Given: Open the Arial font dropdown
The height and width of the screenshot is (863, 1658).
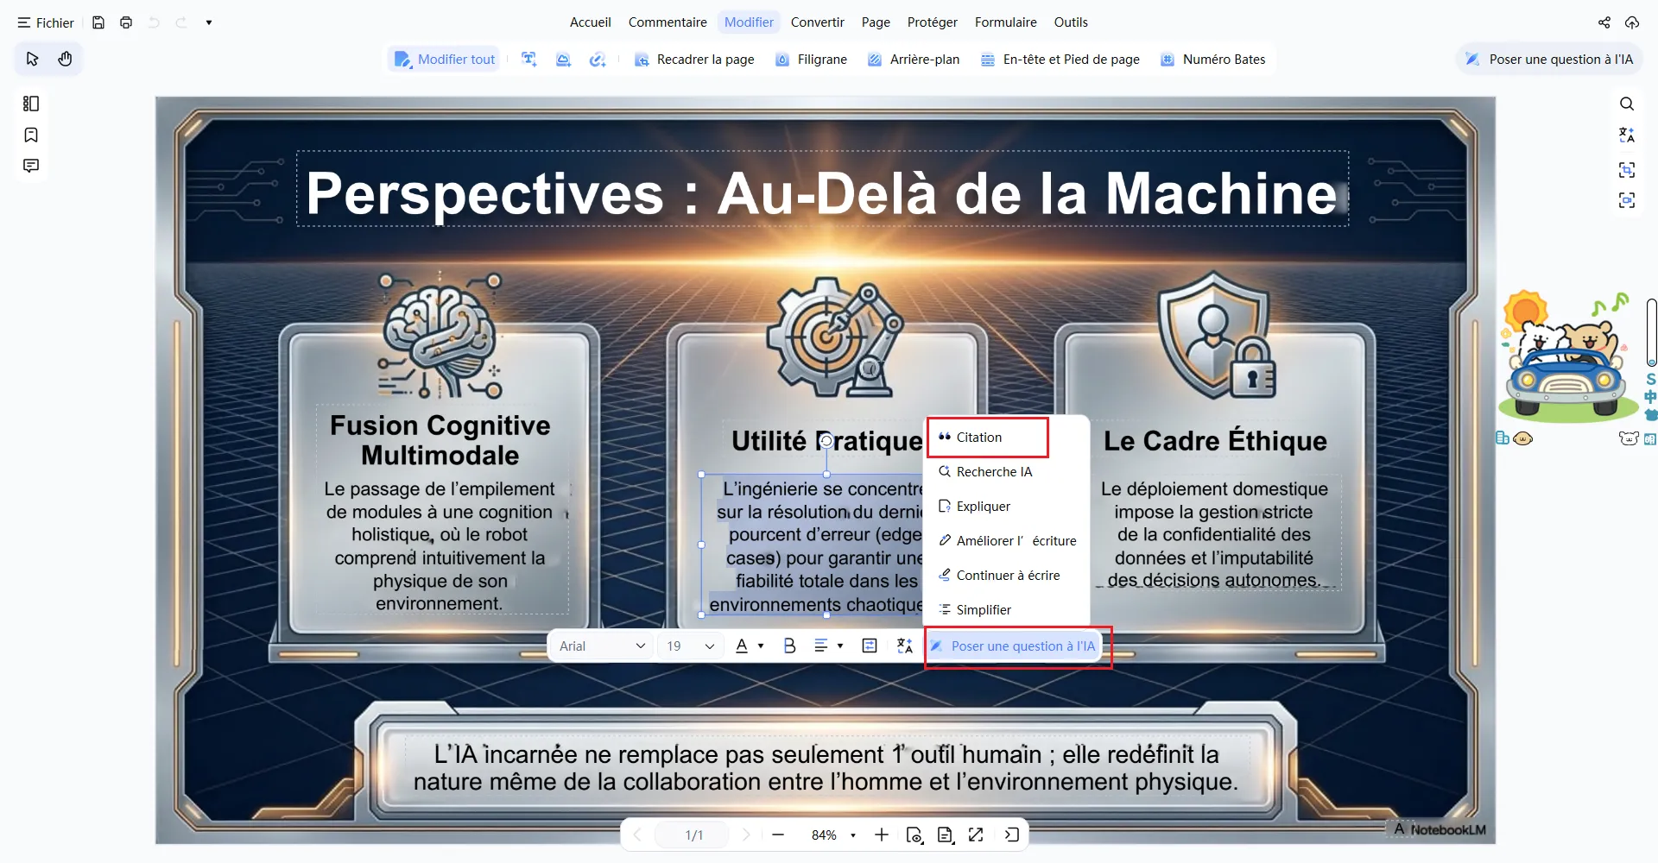Looking at the screenshot, I should point(602,646).
